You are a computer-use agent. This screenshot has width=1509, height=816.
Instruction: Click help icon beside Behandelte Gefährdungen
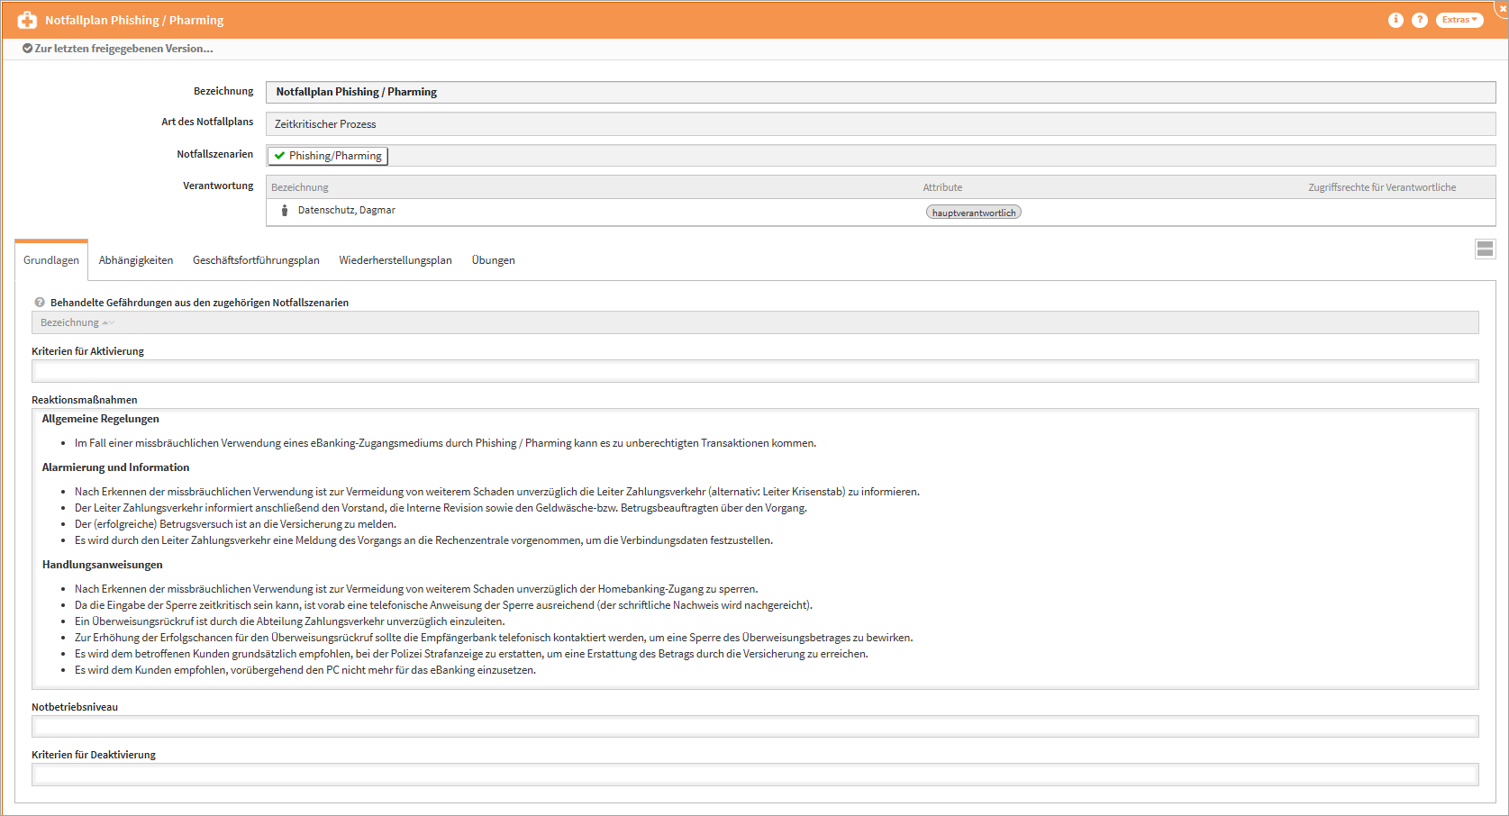point(40,303)
